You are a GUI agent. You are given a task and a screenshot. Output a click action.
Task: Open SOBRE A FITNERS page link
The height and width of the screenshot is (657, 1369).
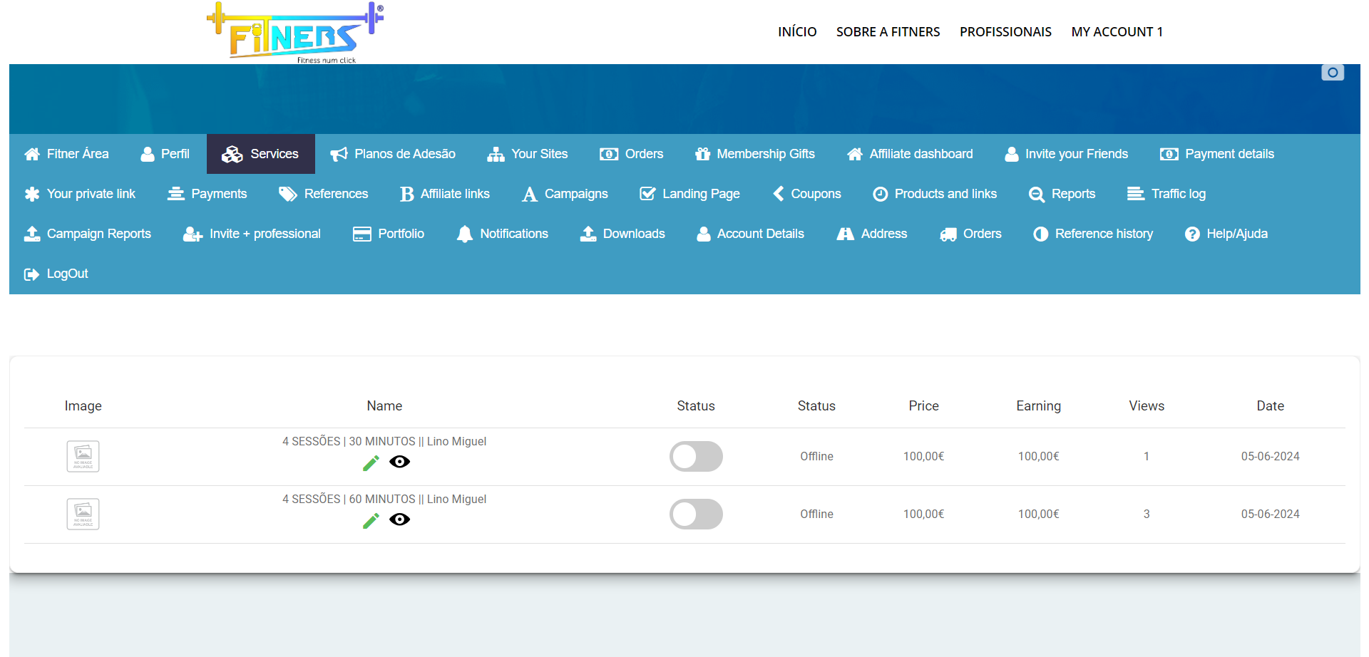coord(888,32)
